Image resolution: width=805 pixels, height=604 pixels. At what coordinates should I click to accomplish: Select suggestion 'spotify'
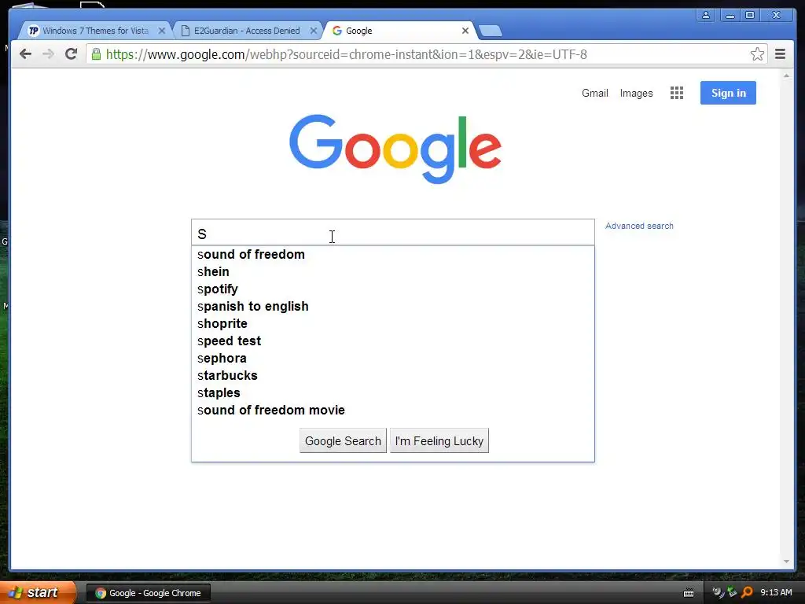coord(393,289)
